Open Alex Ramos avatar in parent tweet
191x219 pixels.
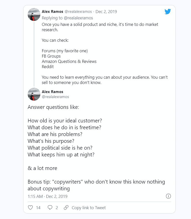click(x=34, y=14)
